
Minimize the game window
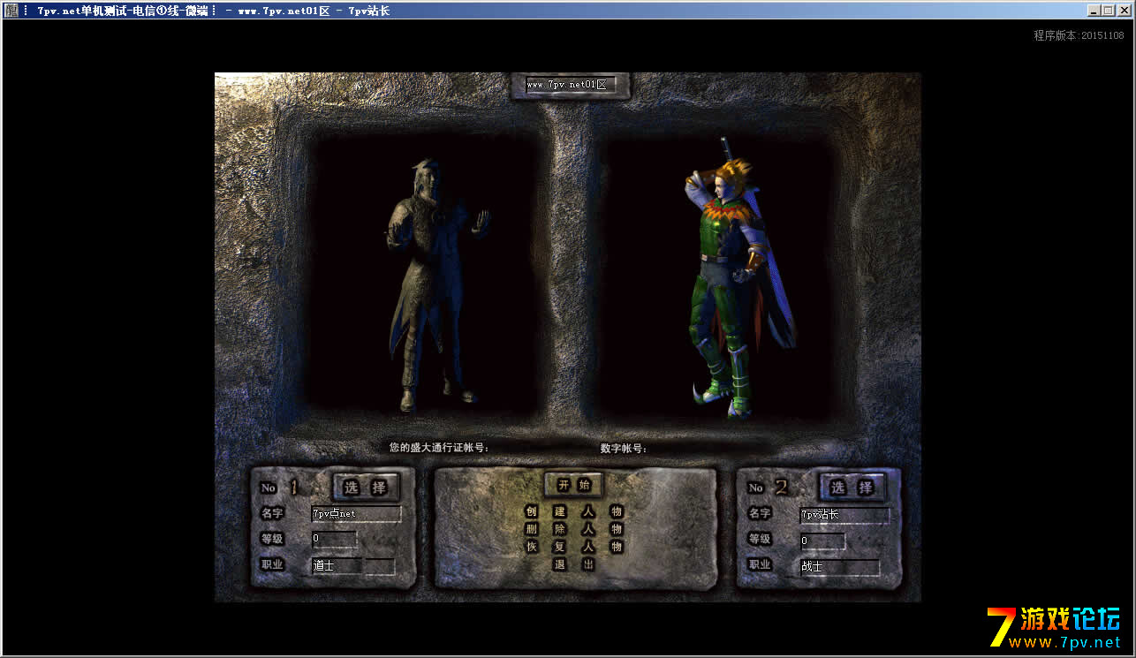pyautogui.click(x=1094, y=11)
